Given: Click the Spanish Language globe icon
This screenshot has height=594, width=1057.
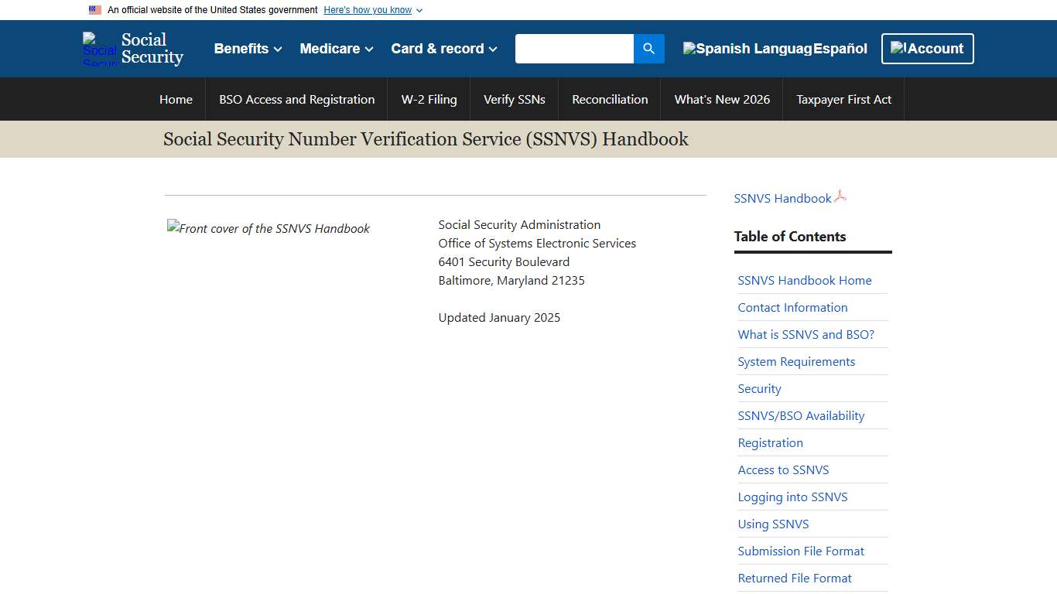Looking at the screenshot, I should 689,48.
